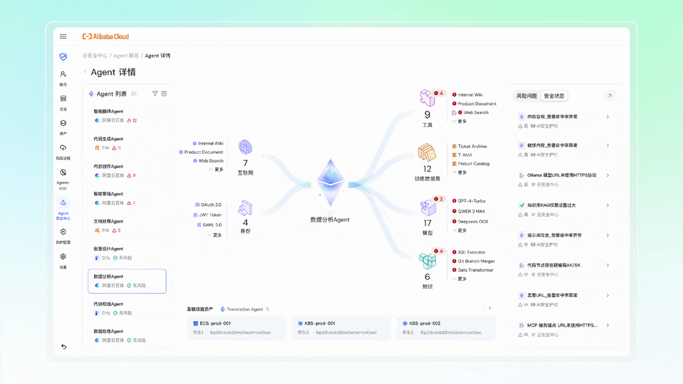Click the 工具 puzzle icon with 9
Screen dimensions: 683x384
pos(428,98)
